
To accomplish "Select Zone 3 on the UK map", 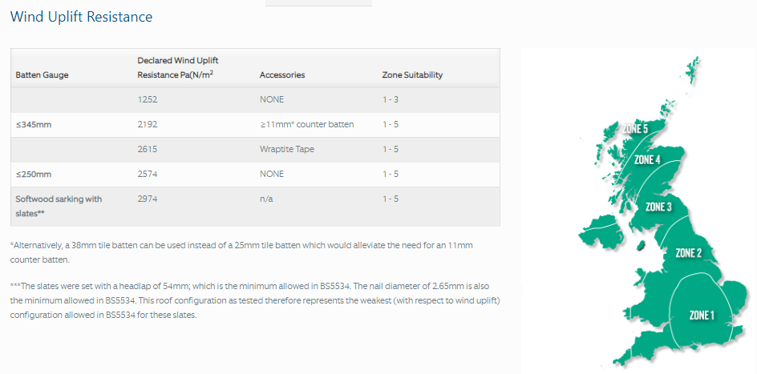I will coord(658,207).
